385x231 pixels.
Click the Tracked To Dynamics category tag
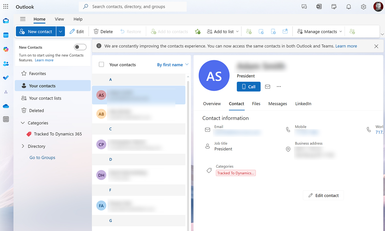point(236,173)
